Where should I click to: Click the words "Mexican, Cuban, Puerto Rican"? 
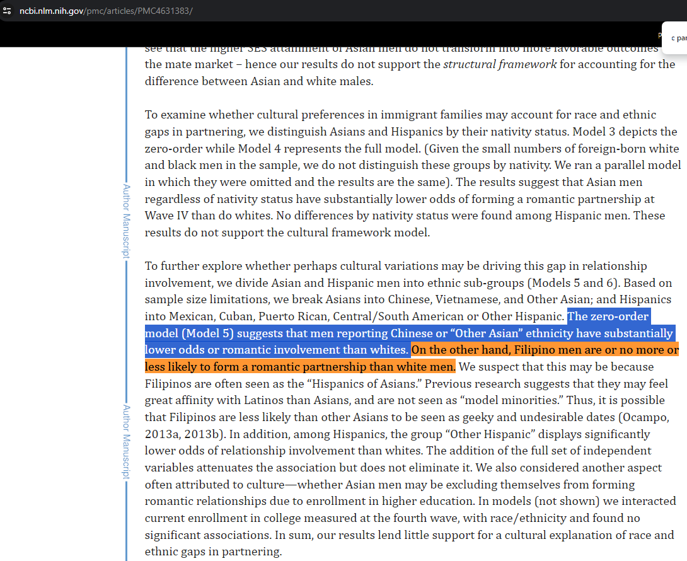[x=249, y=317]
